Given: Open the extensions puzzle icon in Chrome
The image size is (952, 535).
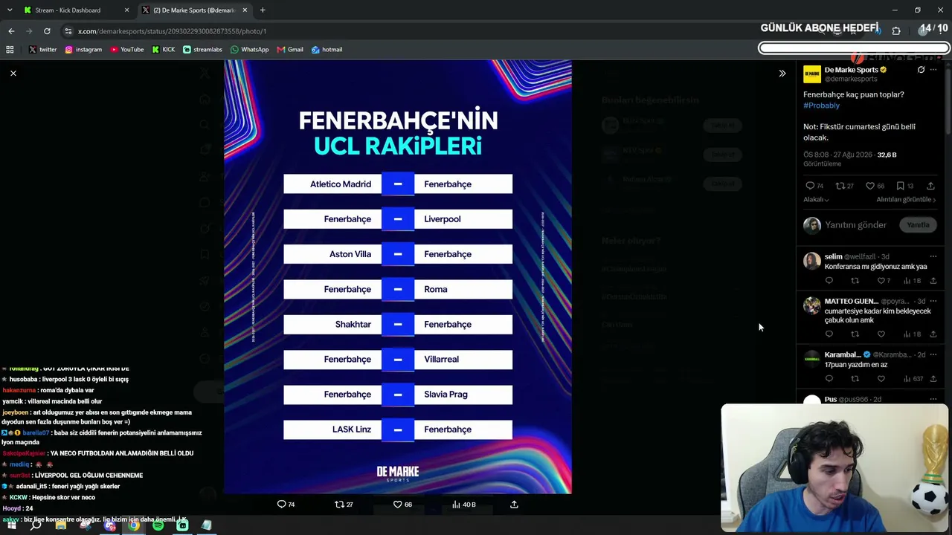Looking at the screenshot, I should pos(896,31).
